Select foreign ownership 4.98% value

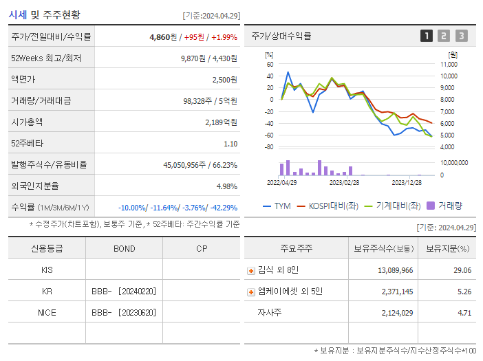click(x=227, y=186)
